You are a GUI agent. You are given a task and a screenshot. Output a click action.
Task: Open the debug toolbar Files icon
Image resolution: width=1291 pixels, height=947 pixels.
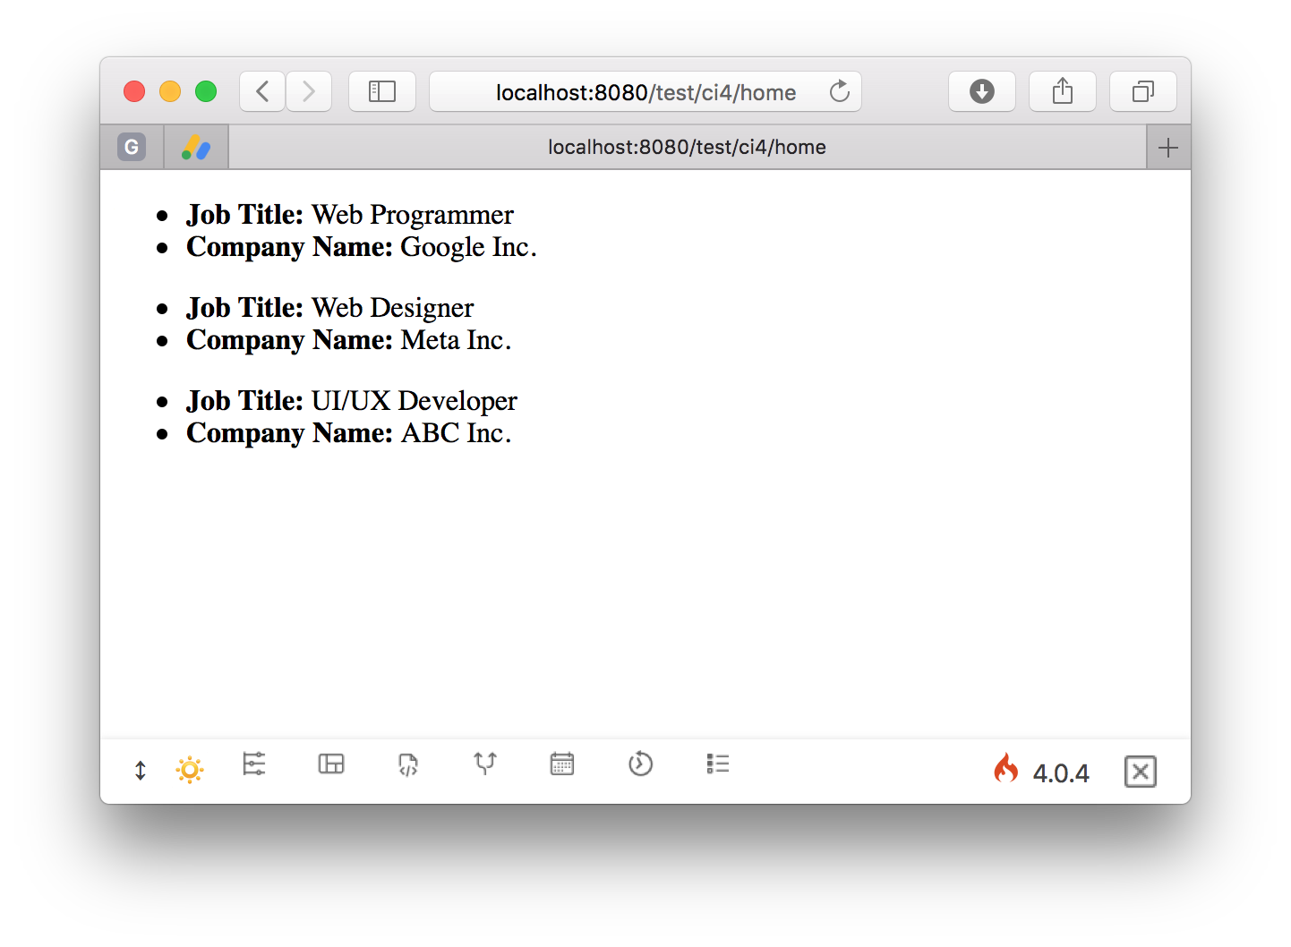408,764
